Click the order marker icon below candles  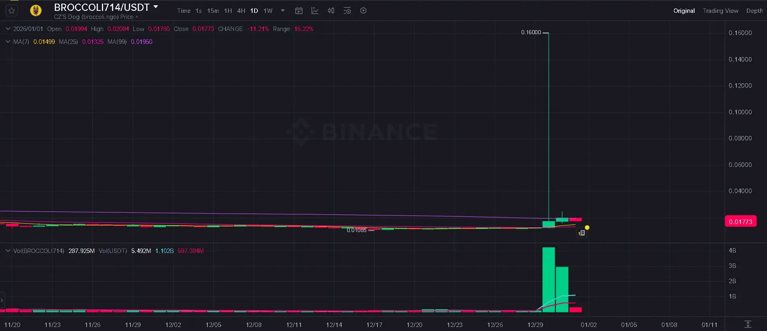[x=582, y=233]
